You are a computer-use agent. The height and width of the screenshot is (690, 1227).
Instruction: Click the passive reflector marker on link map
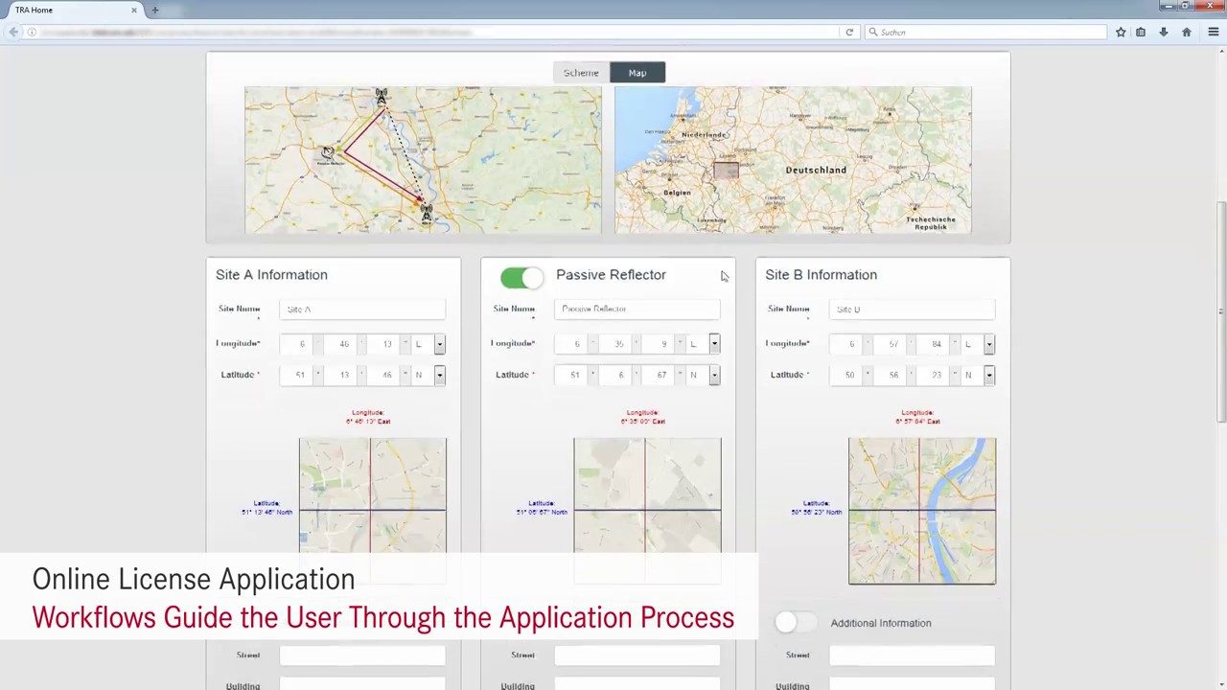(328, 152)
